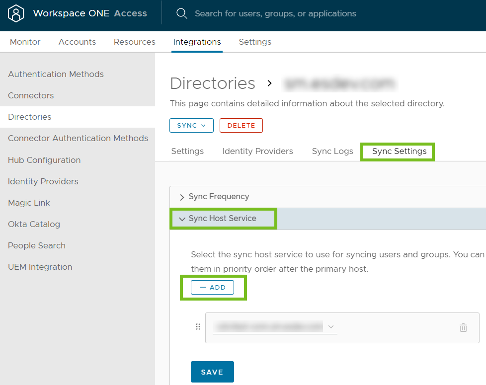This screenshot has width=486, height=385.
Task: Open People Search in sidebar
Action: point(37,245)
